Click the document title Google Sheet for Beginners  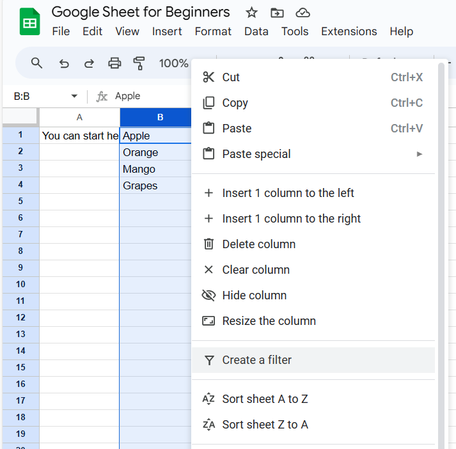141,12
